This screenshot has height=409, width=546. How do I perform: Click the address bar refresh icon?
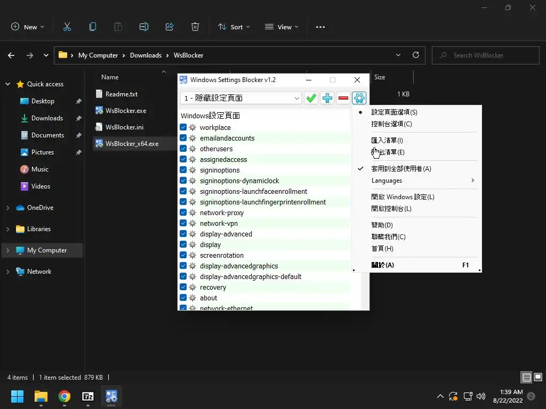[416, 55]
